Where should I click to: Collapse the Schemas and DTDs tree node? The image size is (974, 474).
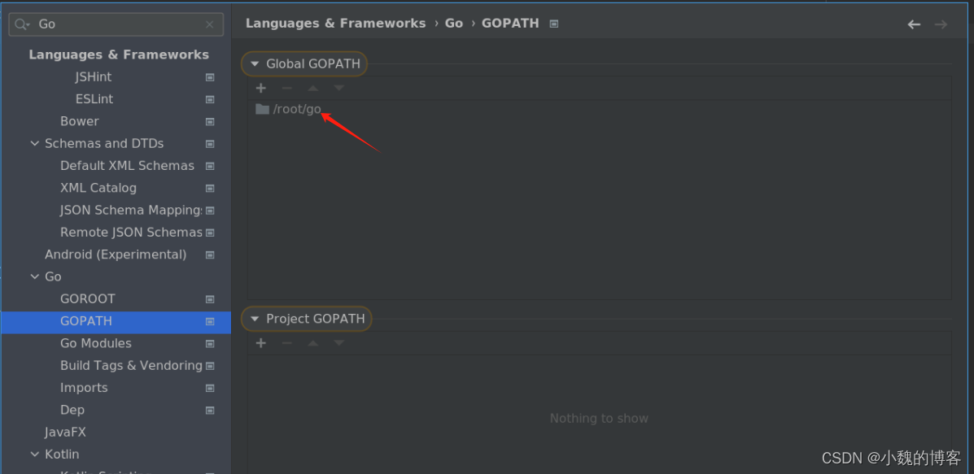[34, 143]
